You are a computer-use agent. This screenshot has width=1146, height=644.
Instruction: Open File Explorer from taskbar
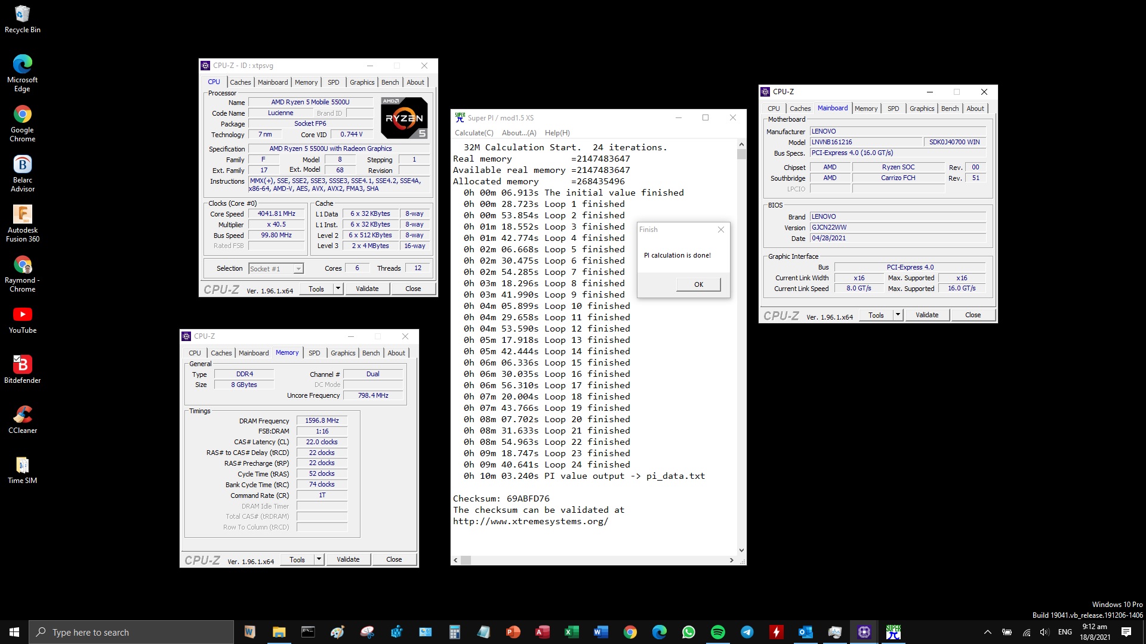tap(279, 632)
